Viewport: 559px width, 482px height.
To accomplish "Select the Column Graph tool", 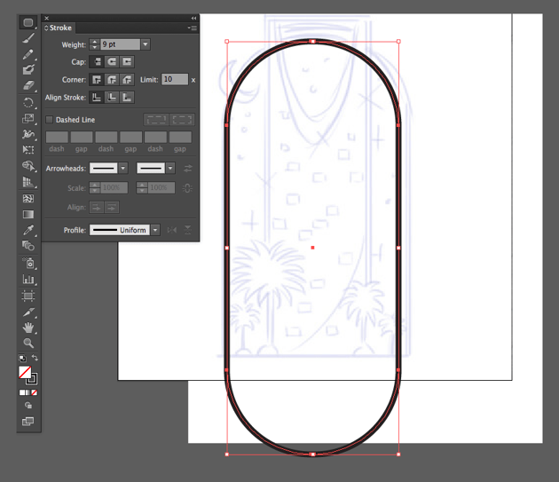I will (x=28, y=279).
